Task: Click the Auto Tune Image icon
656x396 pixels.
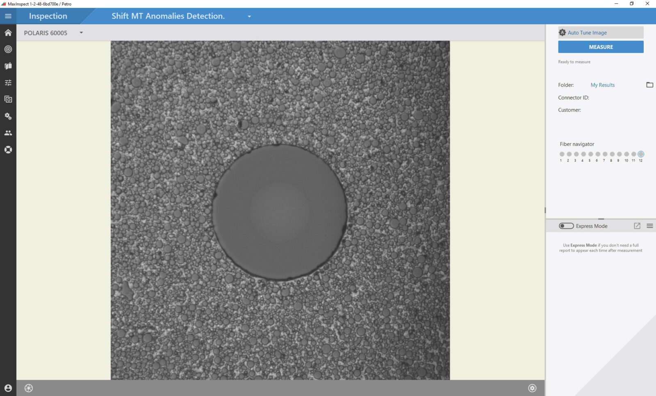Action: (562, 32)
